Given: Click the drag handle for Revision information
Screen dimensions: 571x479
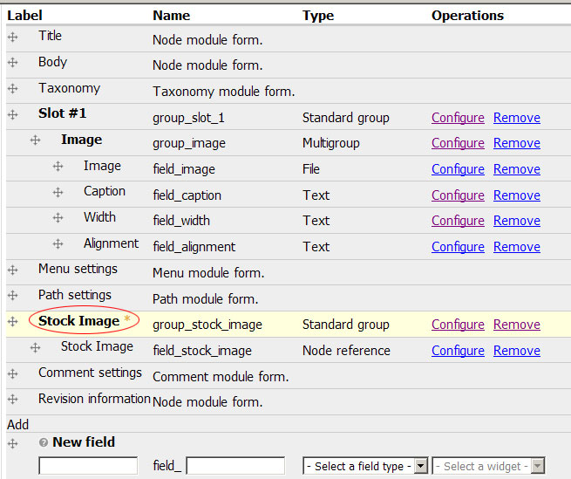Looking at the screenshot, I should [13, 400].
